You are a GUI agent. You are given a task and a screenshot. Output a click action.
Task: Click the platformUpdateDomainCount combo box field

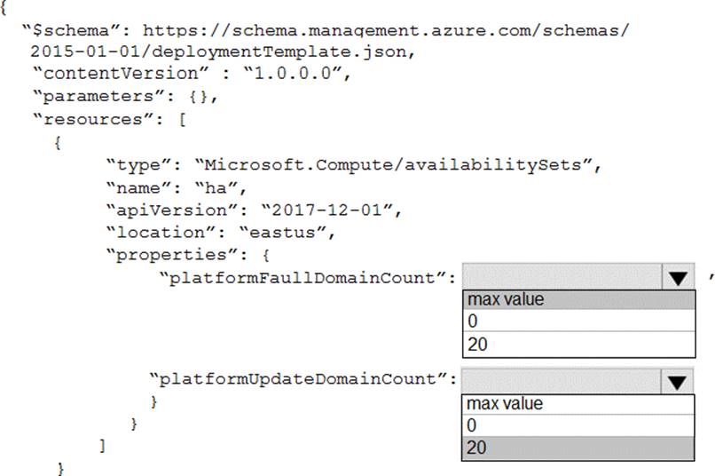tap(561, 382)
